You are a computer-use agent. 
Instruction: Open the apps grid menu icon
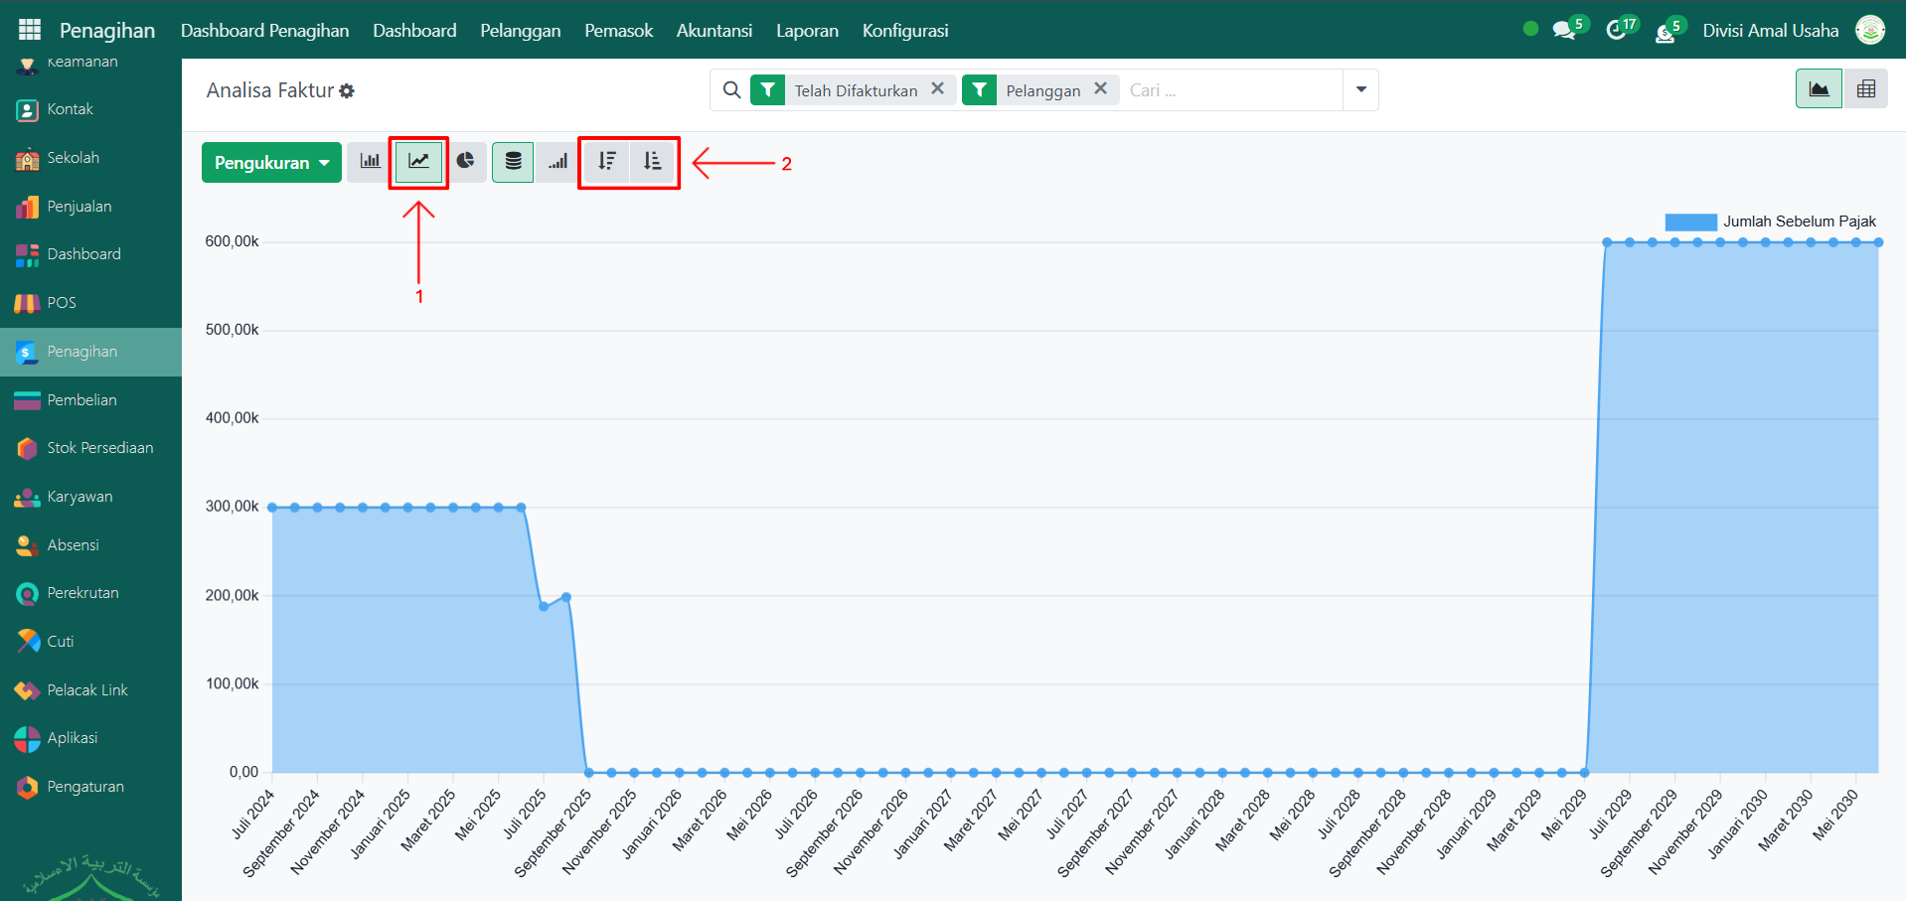pos(30,30)
